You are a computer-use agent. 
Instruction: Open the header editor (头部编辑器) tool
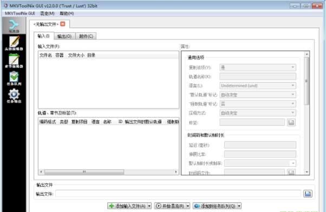click(x=14, y=43)
